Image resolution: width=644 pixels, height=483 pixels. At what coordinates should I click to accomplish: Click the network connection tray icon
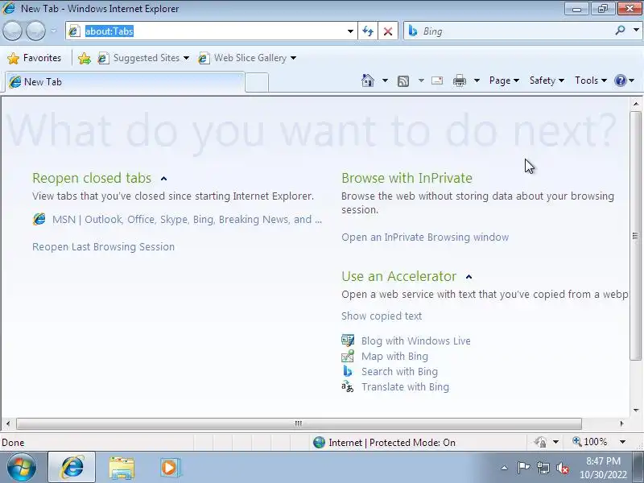pyautogui.click(x=543, y=468)
